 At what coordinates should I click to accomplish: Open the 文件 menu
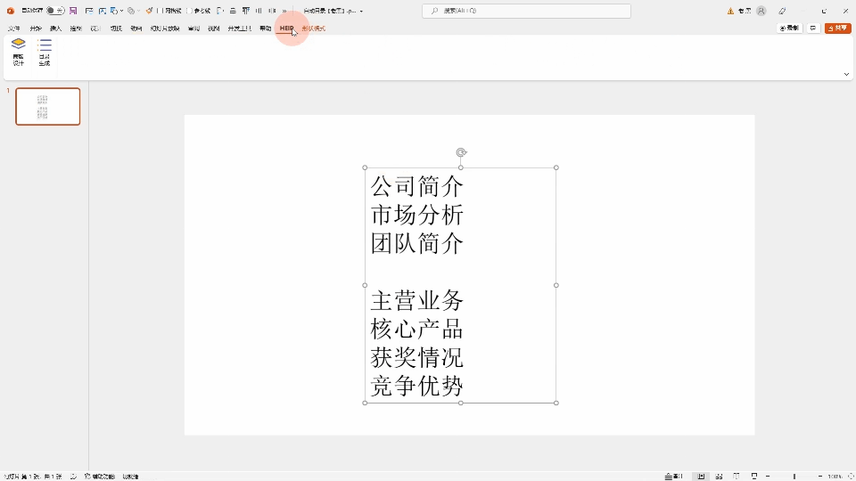pyautogui.click(x=14, y=29)
